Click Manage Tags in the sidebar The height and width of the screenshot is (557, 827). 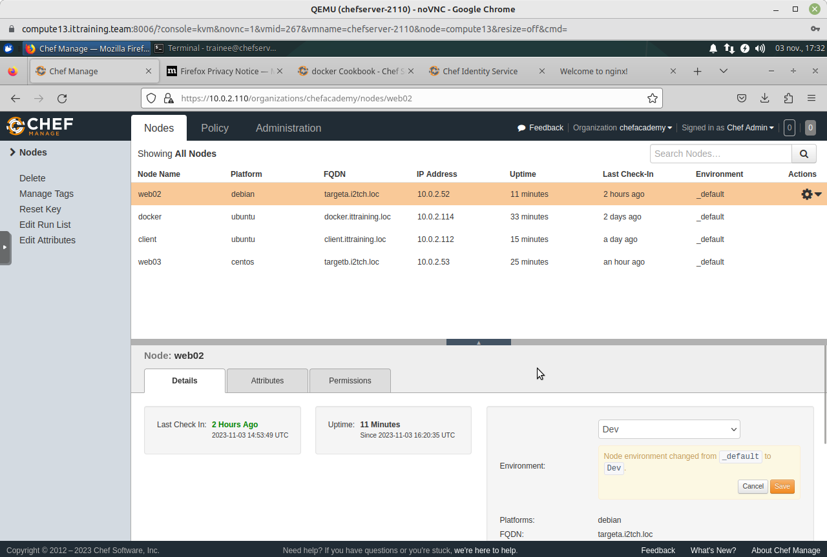click(x=47, y=194)
